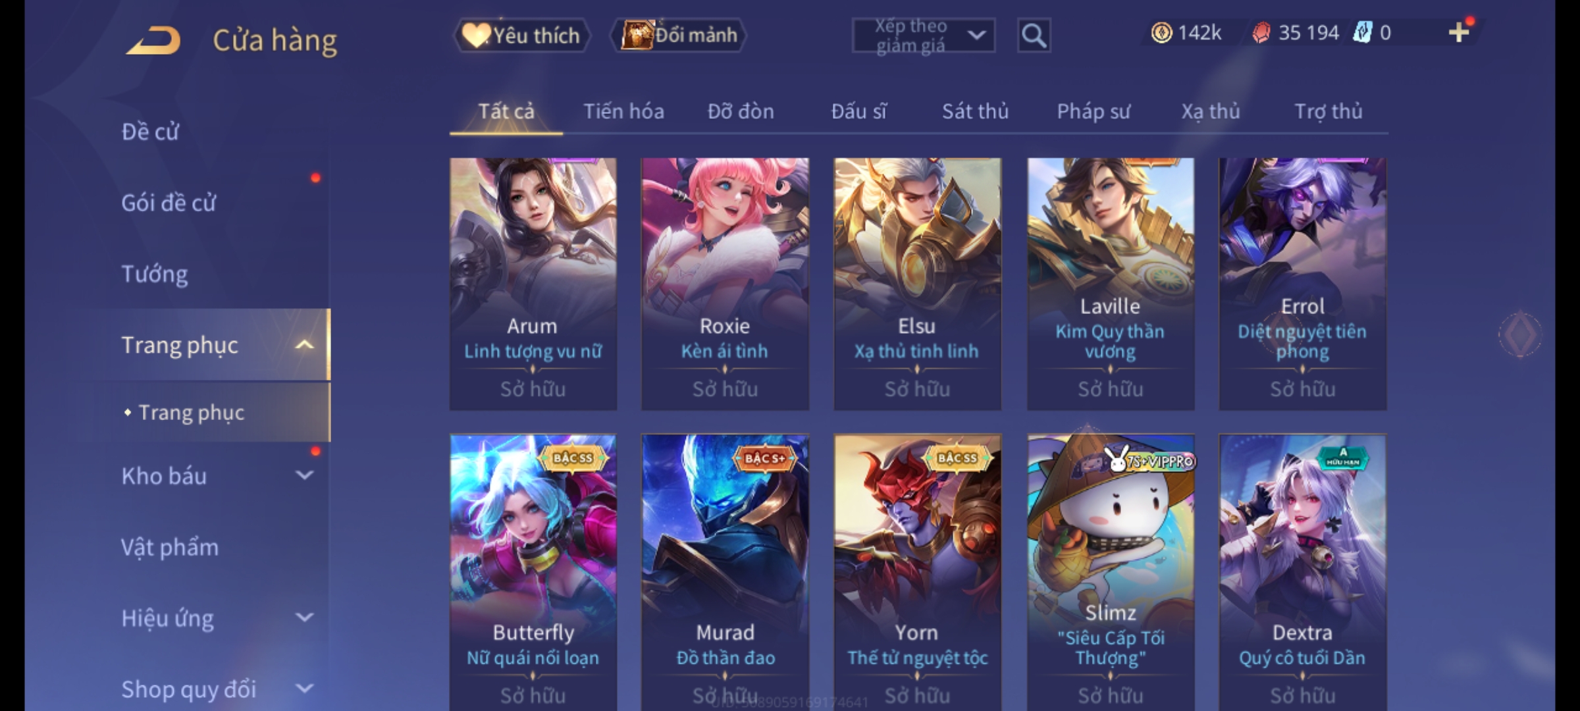The height and width of the screenshot is (711, 1580).
Task: Open the Xếp theo giảm giá dropdown
Action: (923, 36)
